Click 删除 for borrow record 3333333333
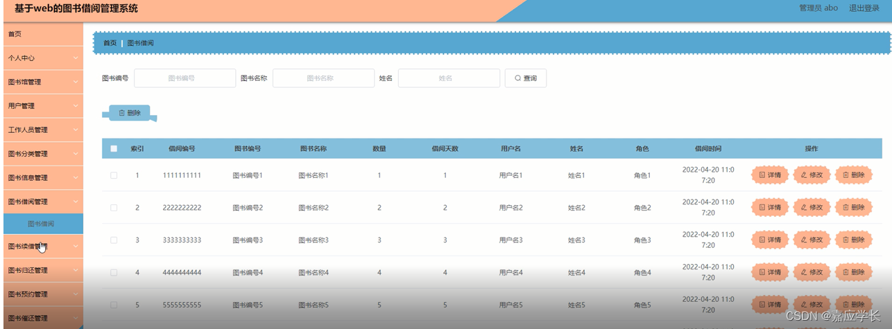The width and height of the screenshot is (892, 329). 853,240
